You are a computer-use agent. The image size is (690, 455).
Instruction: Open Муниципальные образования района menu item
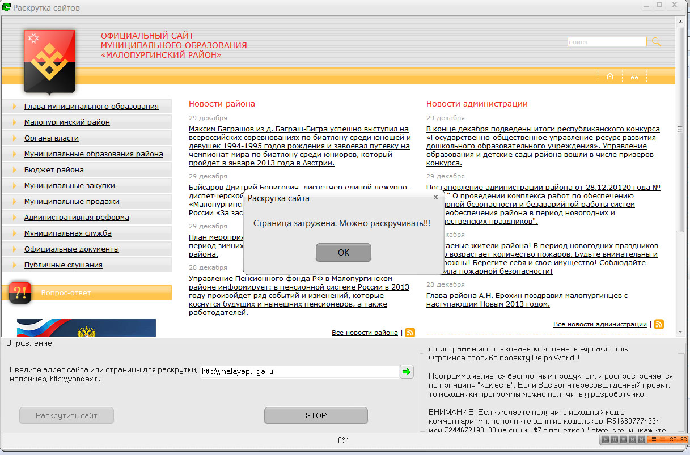point(94,154)
